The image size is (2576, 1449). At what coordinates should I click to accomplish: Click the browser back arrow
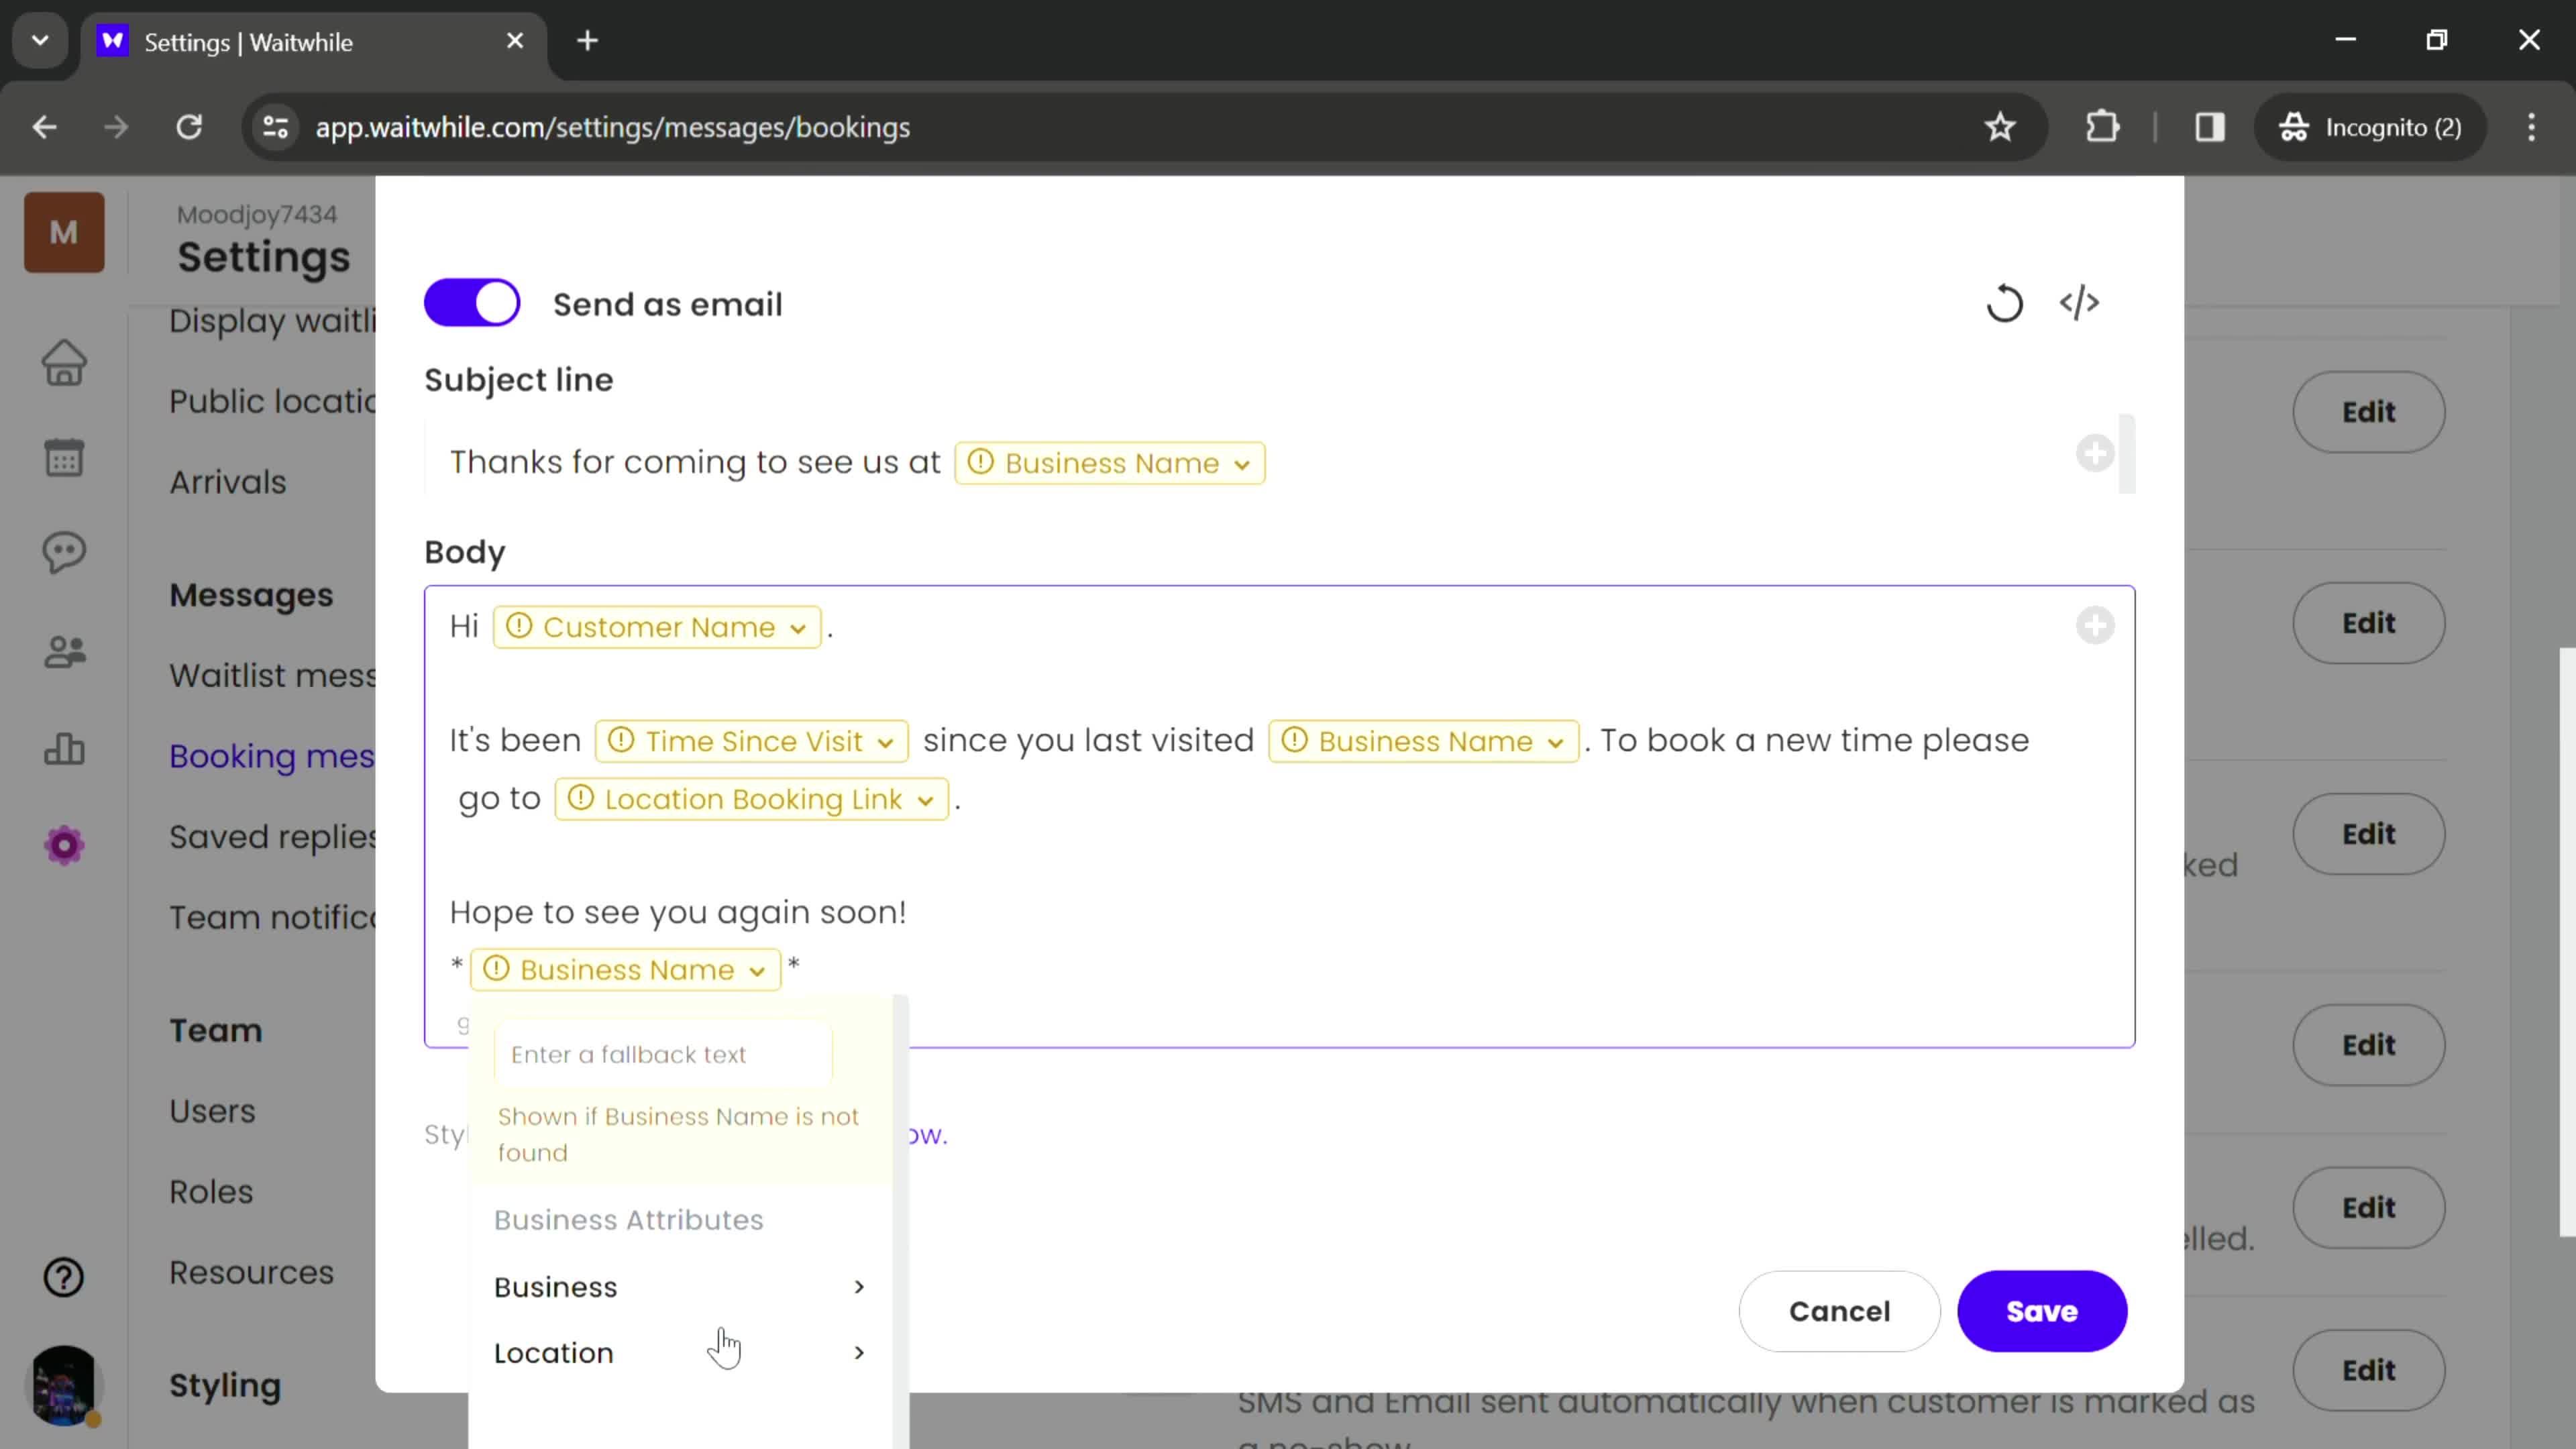point(45,127)
